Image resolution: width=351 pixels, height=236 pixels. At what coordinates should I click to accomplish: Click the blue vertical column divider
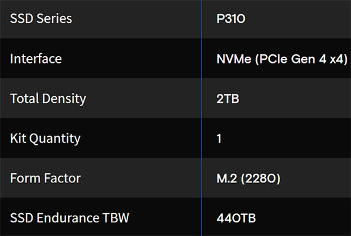(201, 118)
